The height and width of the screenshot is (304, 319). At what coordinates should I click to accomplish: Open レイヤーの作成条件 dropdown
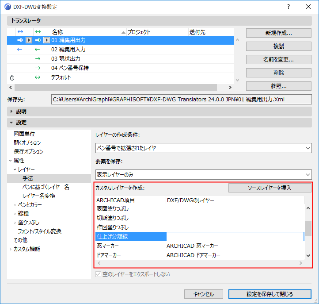tap(203, 148)
